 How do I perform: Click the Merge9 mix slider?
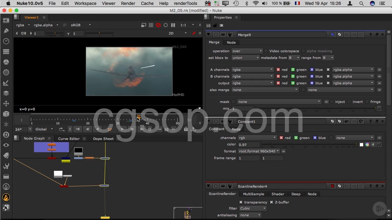(315, 108)
